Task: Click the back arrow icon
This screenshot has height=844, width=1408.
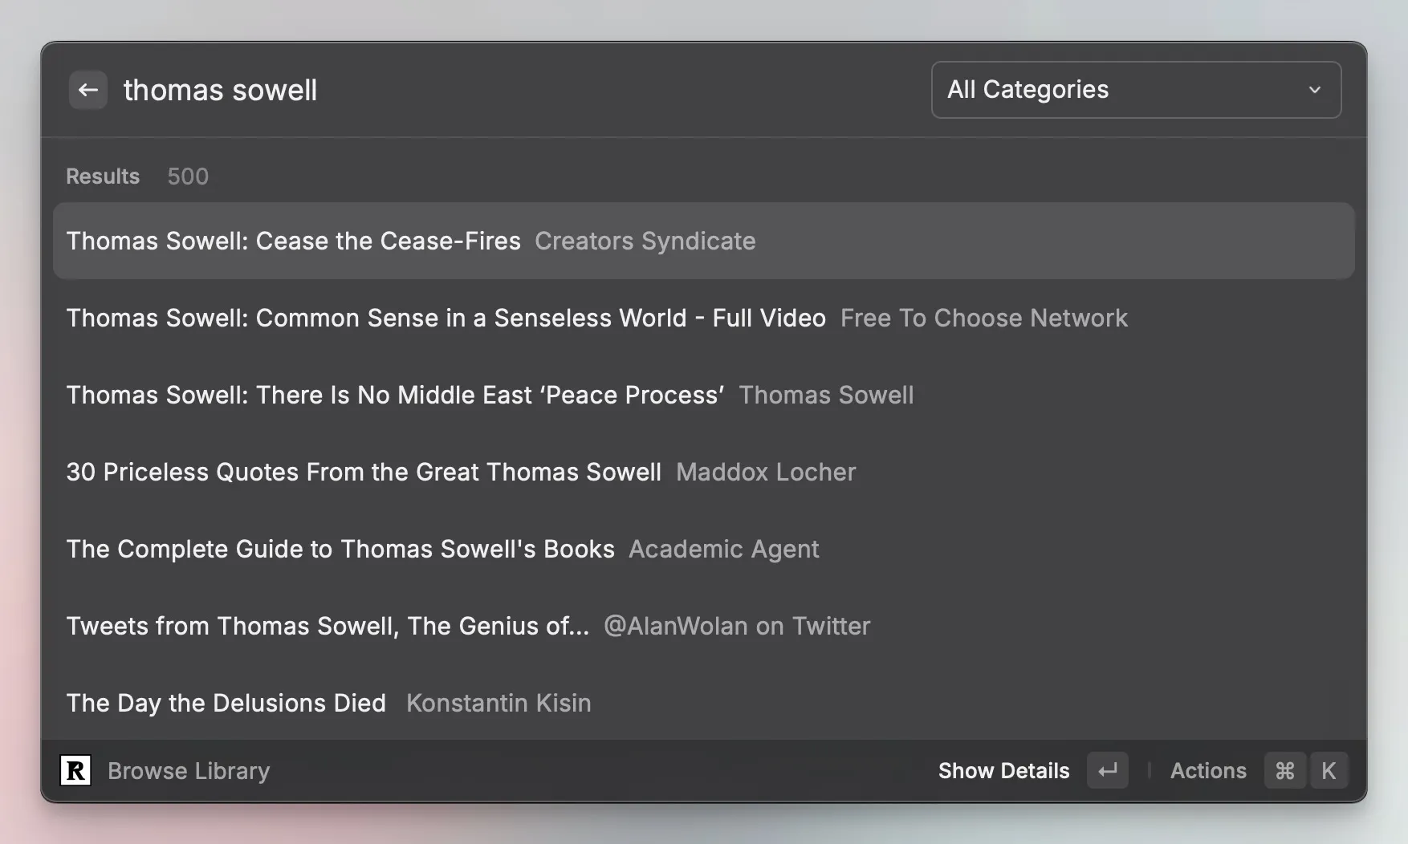Action: 88,90
